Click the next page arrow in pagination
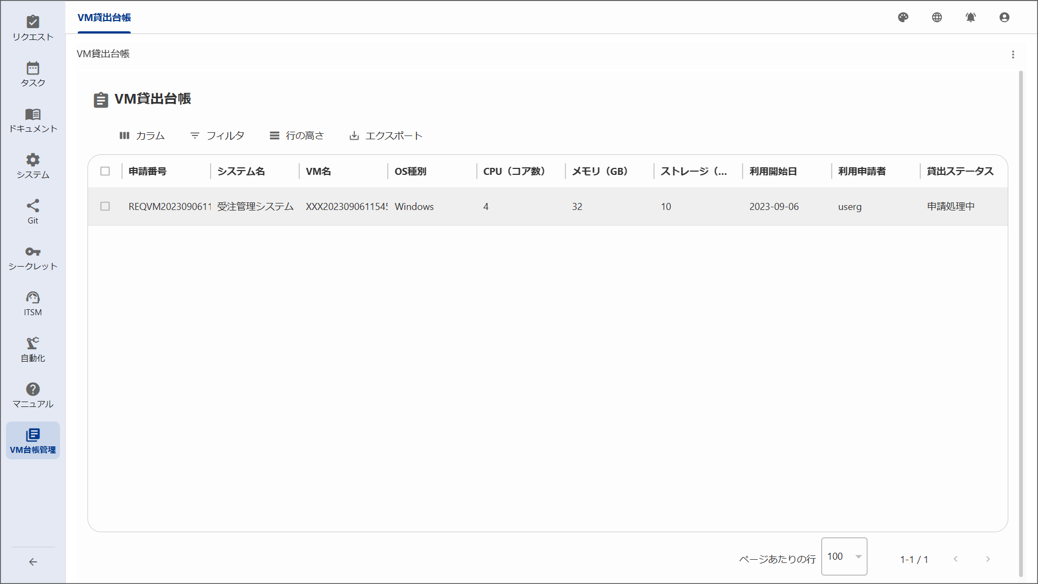 click(x=988, y=559)
